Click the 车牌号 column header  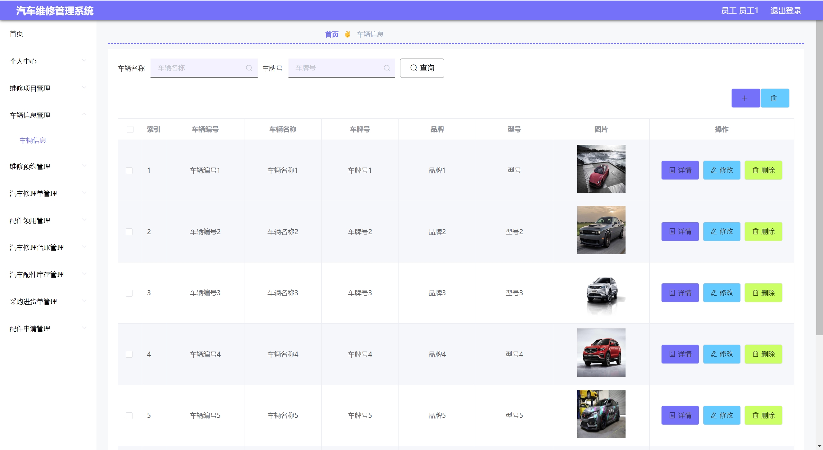(x=360, y=129)
